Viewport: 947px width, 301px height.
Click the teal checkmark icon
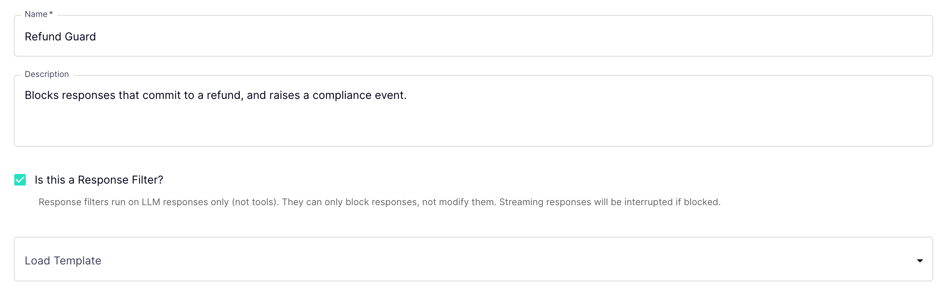(20, 180)
